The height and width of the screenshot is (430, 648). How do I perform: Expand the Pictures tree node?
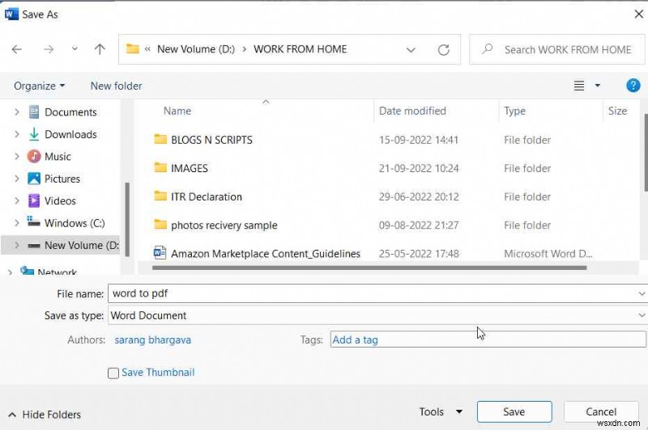click(x=16, y=179)
